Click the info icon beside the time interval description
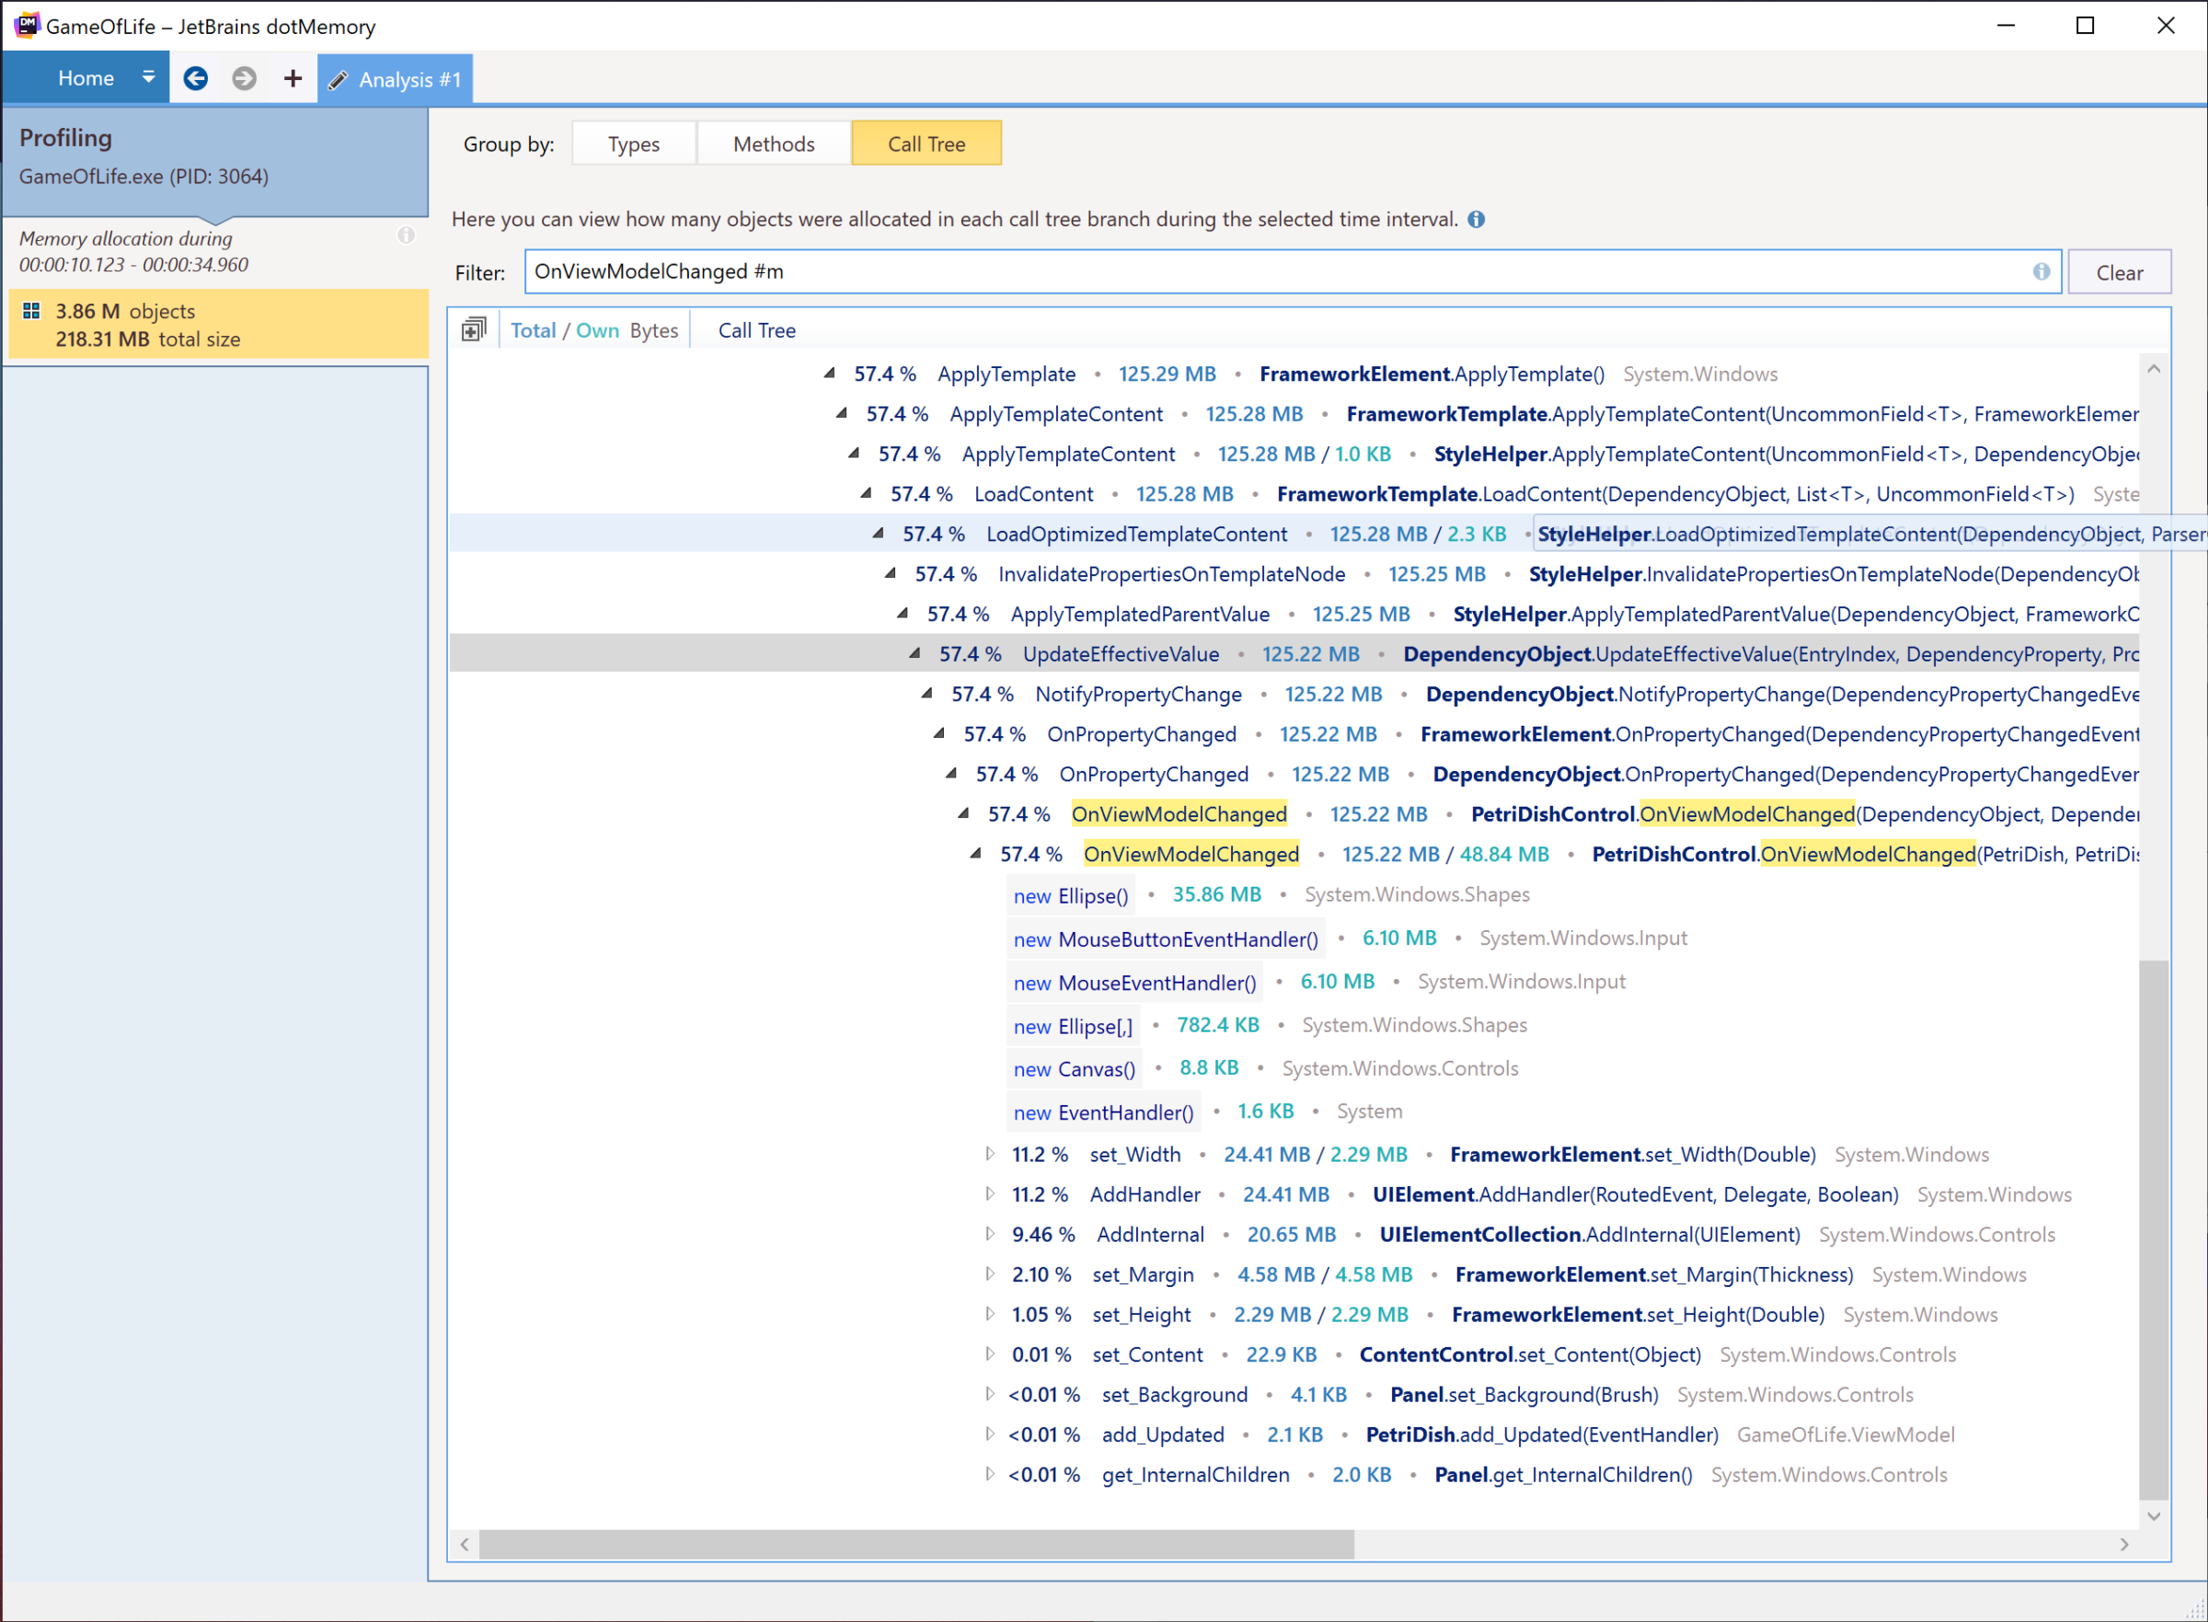 pos(1476,219)
